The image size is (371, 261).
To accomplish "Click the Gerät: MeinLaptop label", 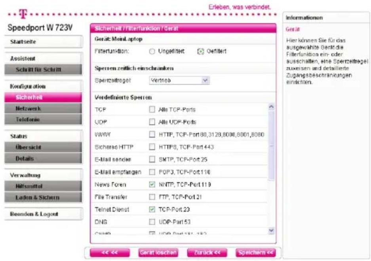I will coord(118,39).
